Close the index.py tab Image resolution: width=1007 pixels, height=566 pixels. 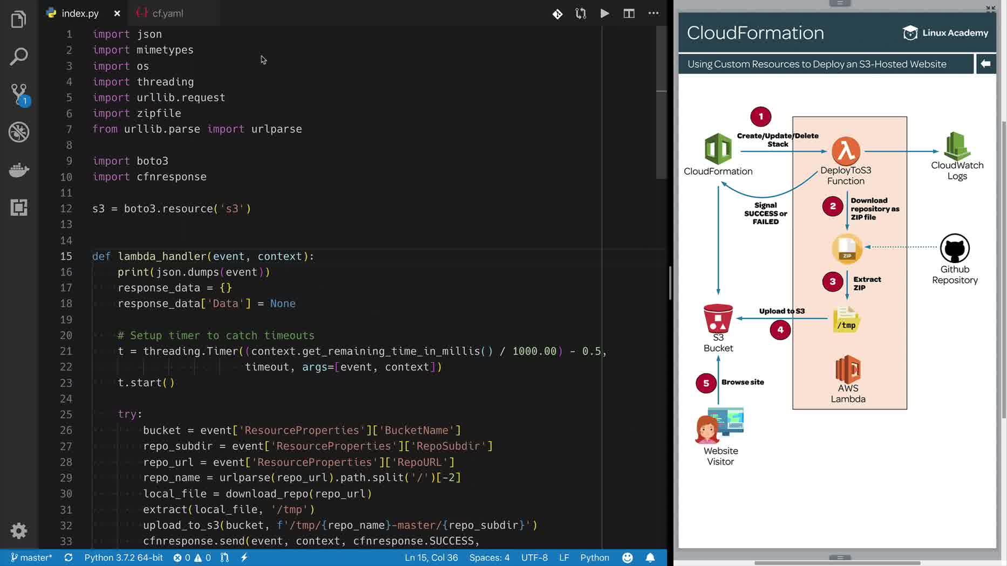pos(117,13)
